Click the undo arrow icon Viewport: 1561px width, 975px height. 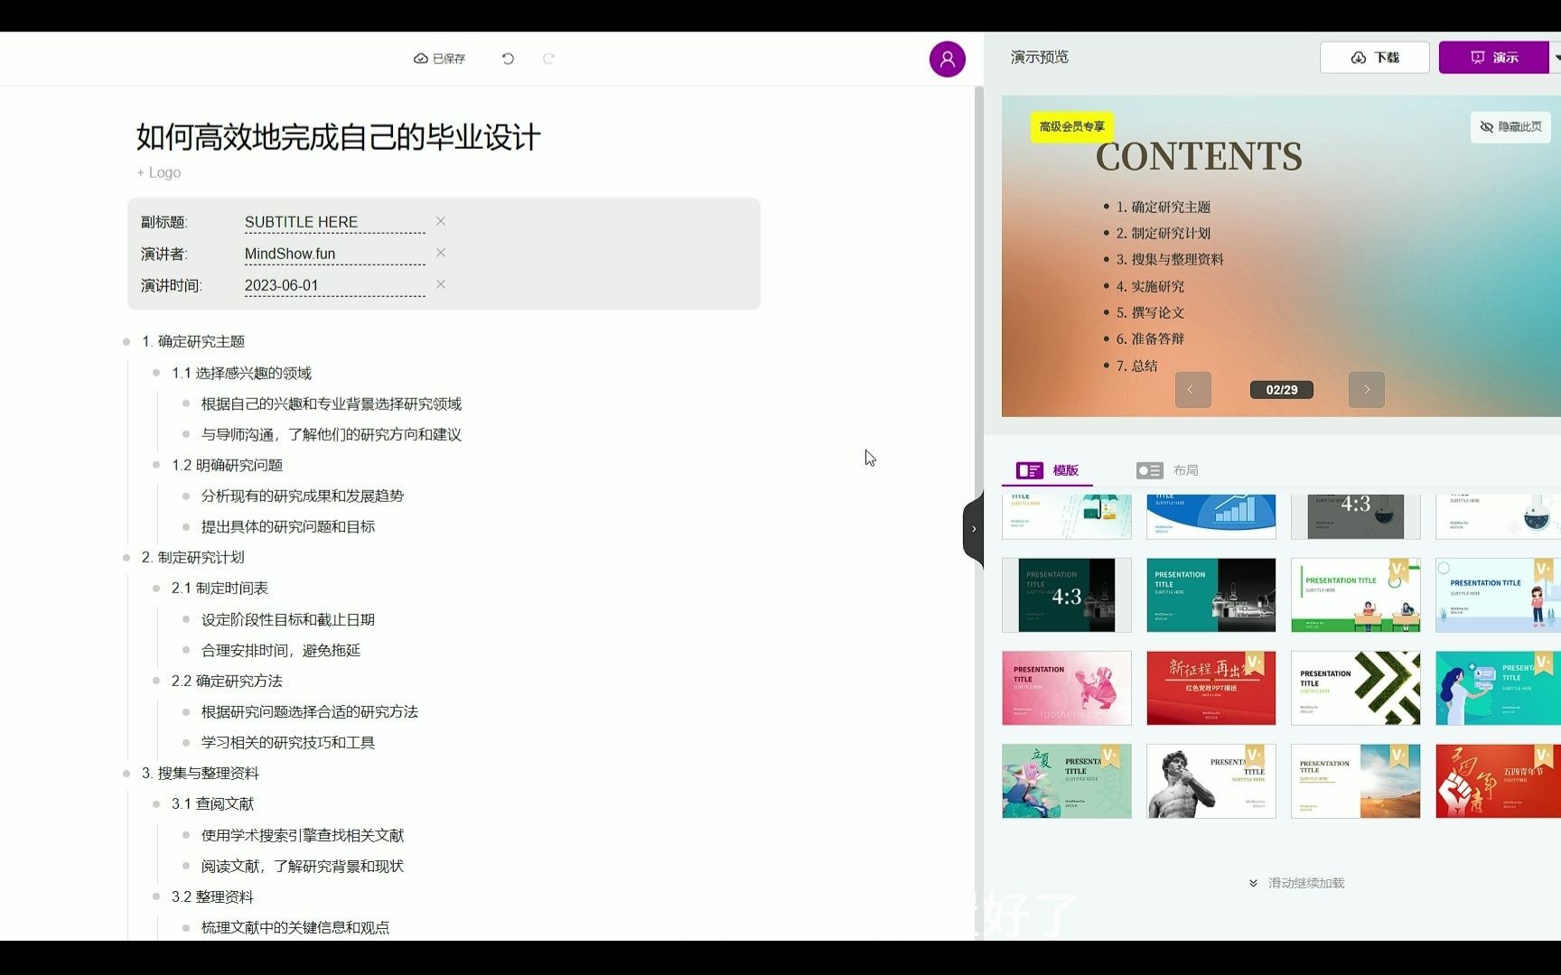click(508, 59)
